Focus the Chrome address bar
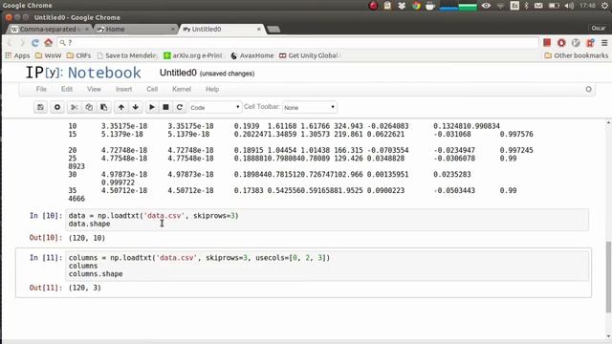 (x=297, y=42)
